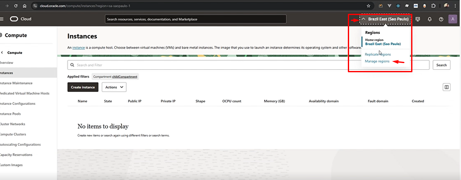Collapse the Brazil East (Sao Paulo) region selector
The width and height of the screenshot is (461, 180).
click(385, 19)
